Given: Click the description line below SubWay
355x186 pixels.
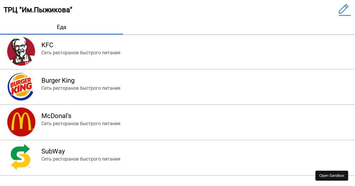Looking at the screenshot, I should pos(81,159).
